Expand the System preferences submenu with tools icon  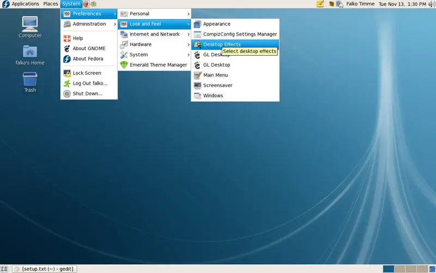coord(154,55)
